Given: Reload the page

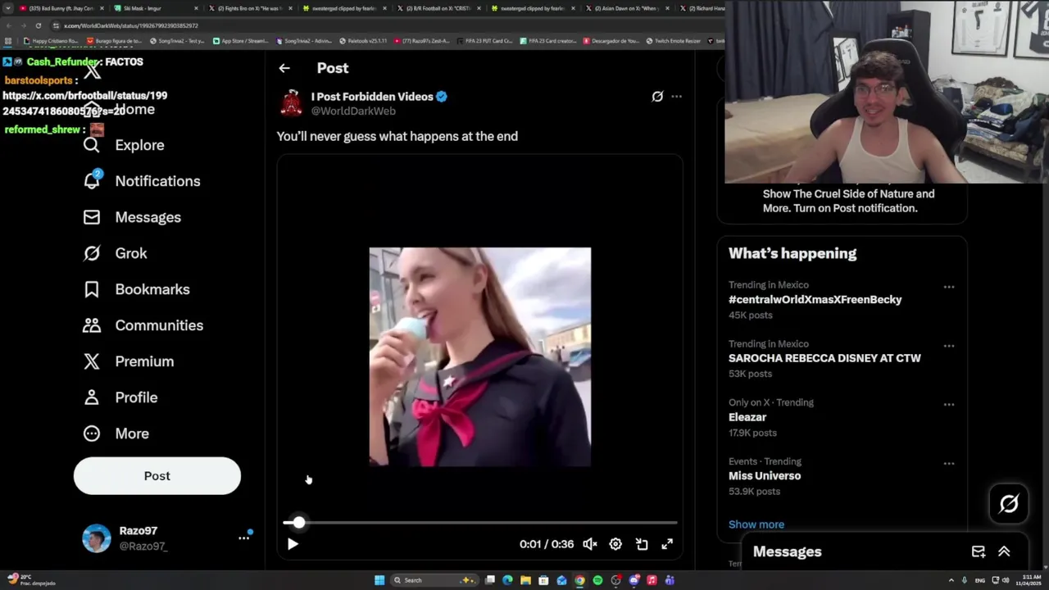Looking at the screenshot, I should click(38, 25).
